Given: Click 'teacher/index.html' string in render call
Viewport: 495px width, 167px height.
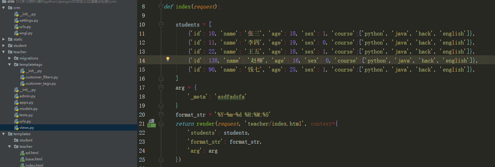Looking at the screenshot, I should [276, 124].
